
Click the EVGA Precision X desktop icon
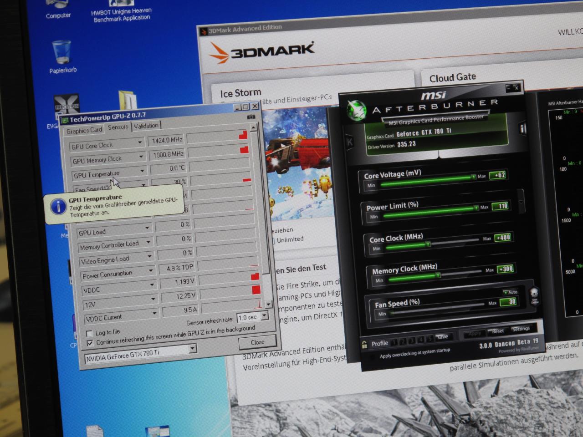pyautogui.click(x=66, y=106)
